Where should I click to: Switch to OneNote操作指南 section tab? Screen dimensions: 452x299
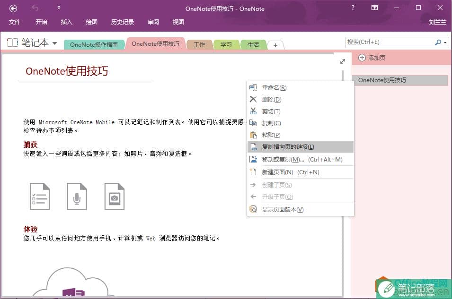click(x=94, y=44)
